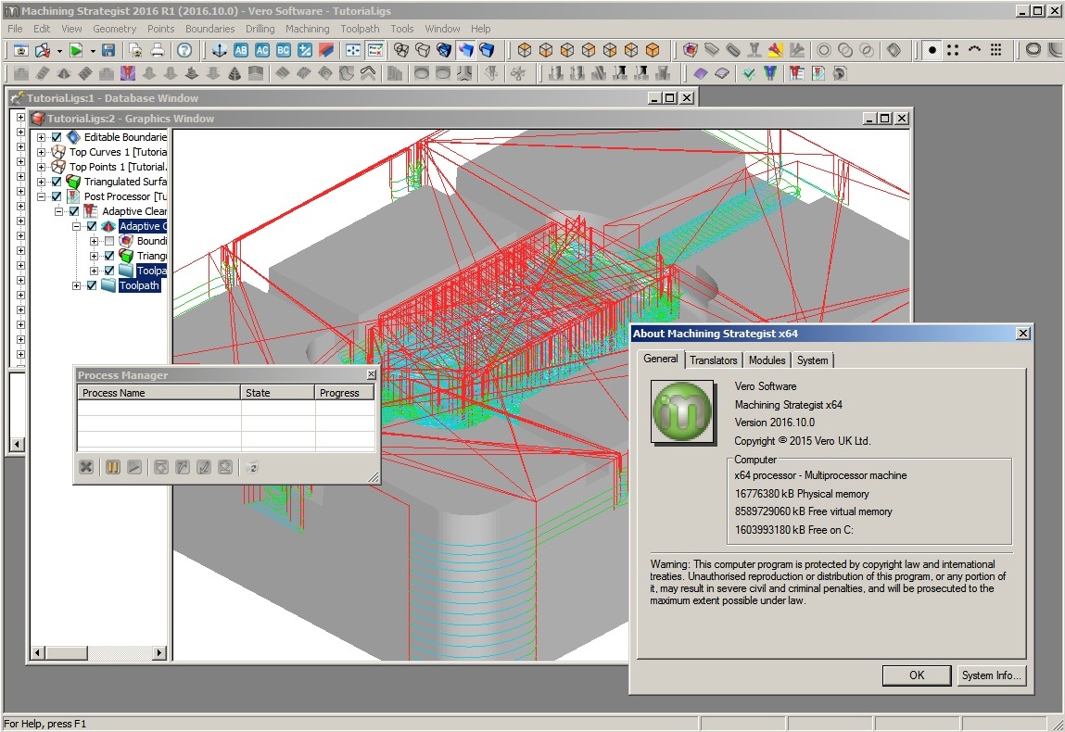Open the Boundaries menu

(x=209, y=29)
